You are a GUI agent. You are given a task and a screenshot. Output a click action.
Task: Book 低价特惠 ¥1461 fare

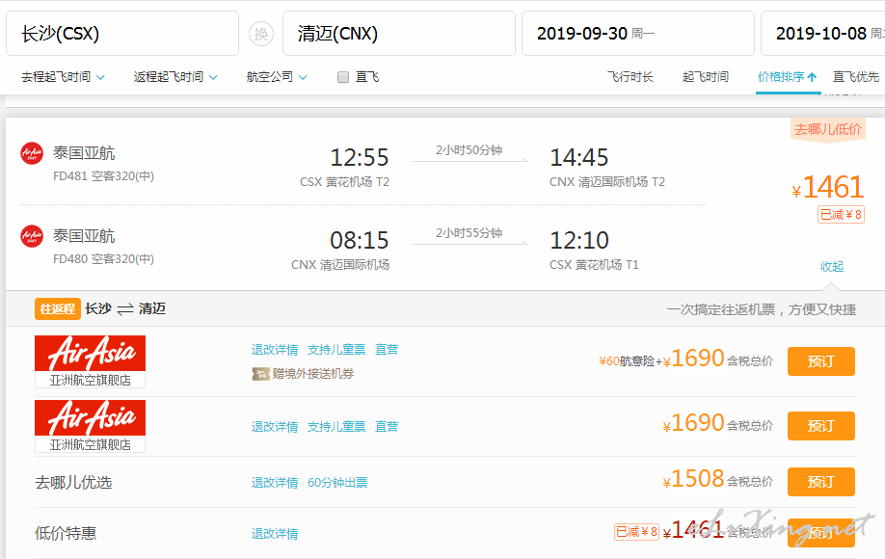point(821,533)
